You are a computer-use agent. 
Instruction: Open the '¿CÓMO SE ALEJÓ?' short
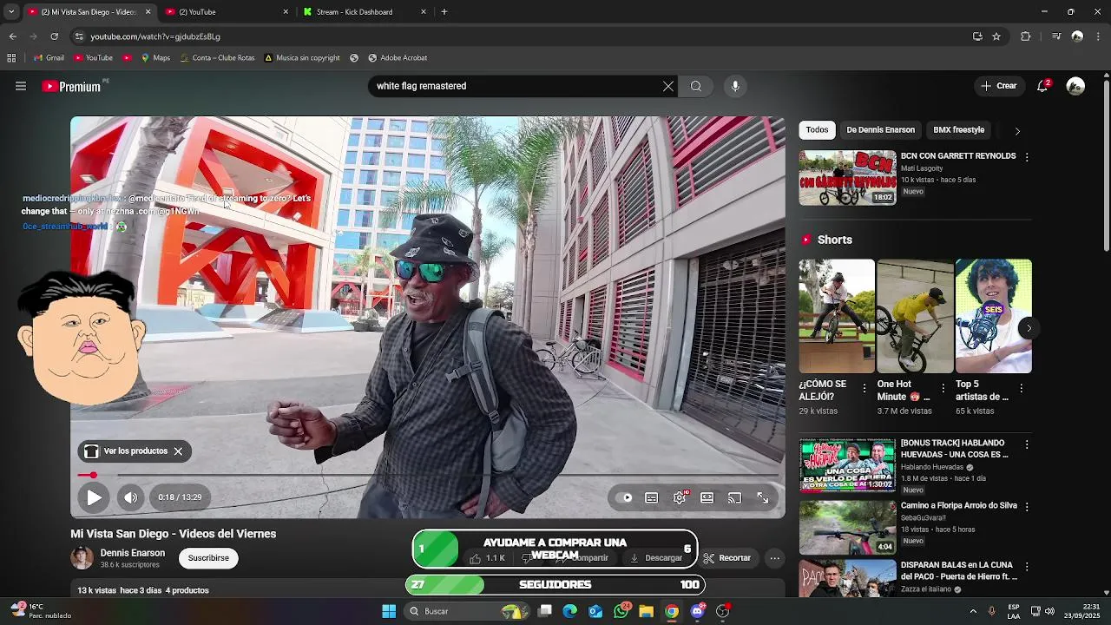pyautogui.click(x=837, y=316)
